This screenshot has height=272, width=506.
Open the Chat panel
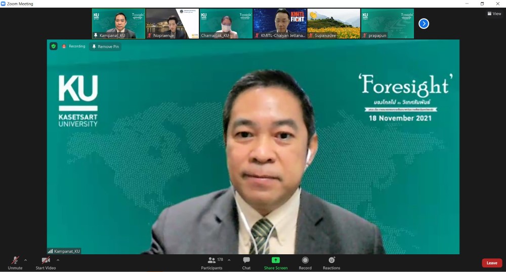point(246,260)
